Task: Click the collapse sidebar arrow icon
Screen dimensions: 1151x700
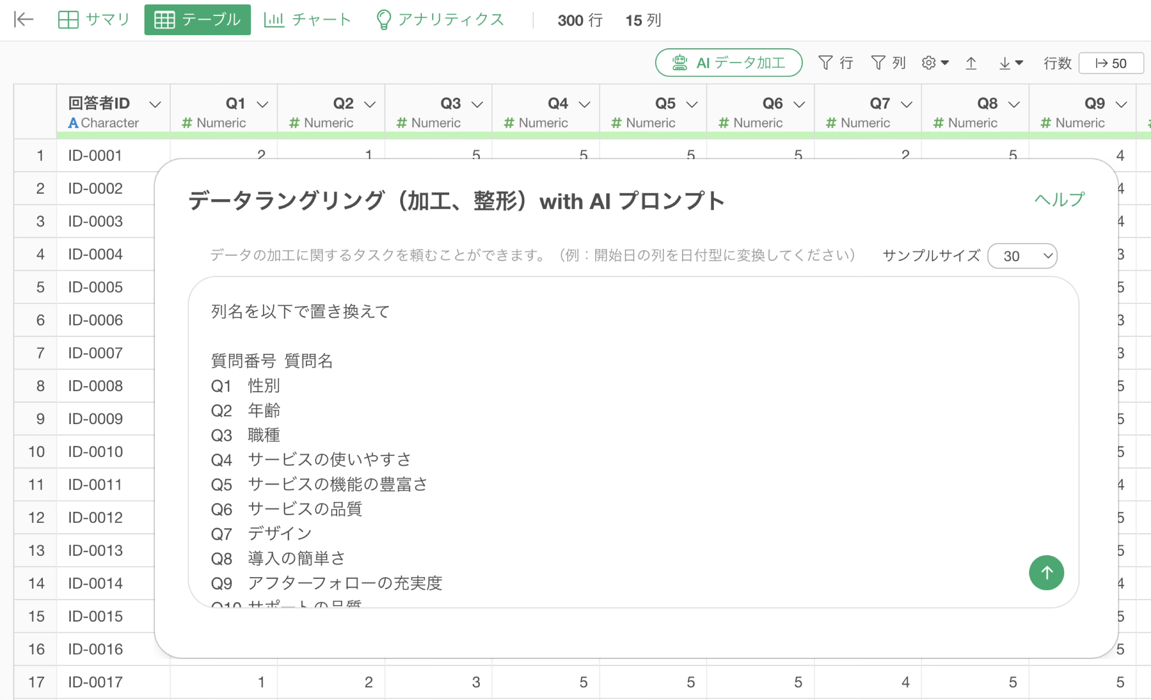Action: (23, 20)
